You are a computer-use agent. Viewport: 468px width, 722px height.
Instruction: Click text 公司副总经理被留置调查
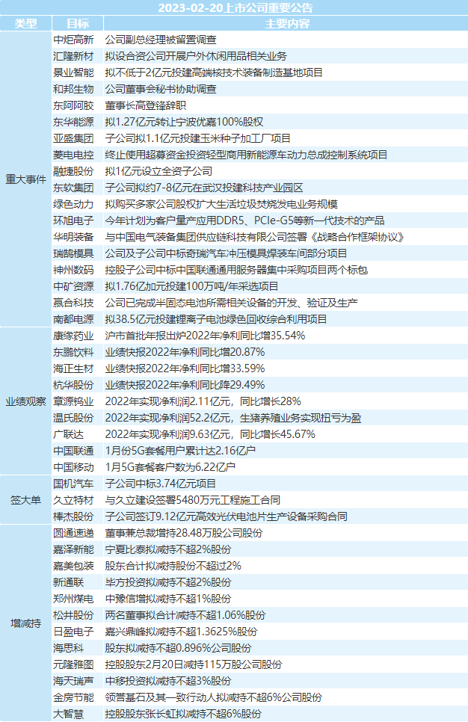click(161, 40)
